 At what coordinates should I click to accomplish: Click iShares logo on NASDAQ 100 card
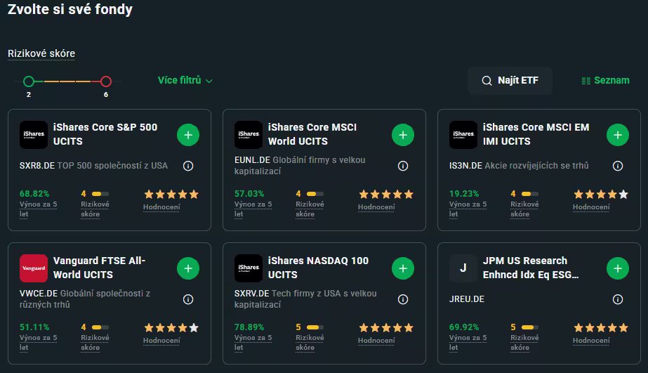pyautogui.click(x=249, y=268)
